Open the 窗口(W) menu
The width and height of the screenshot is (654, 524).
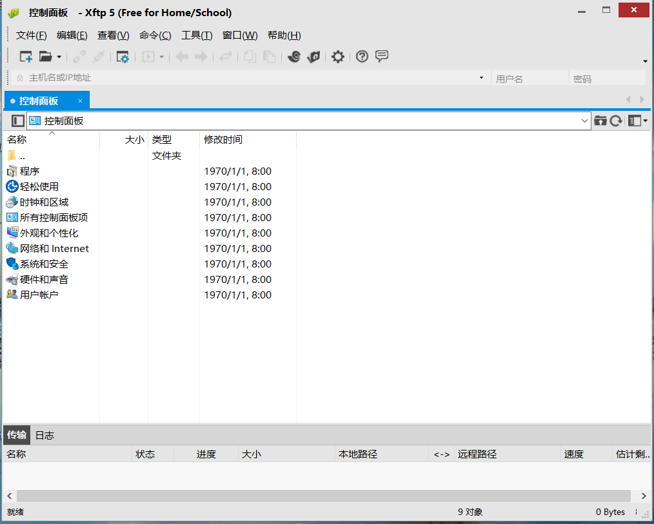[x=240, y=35]
